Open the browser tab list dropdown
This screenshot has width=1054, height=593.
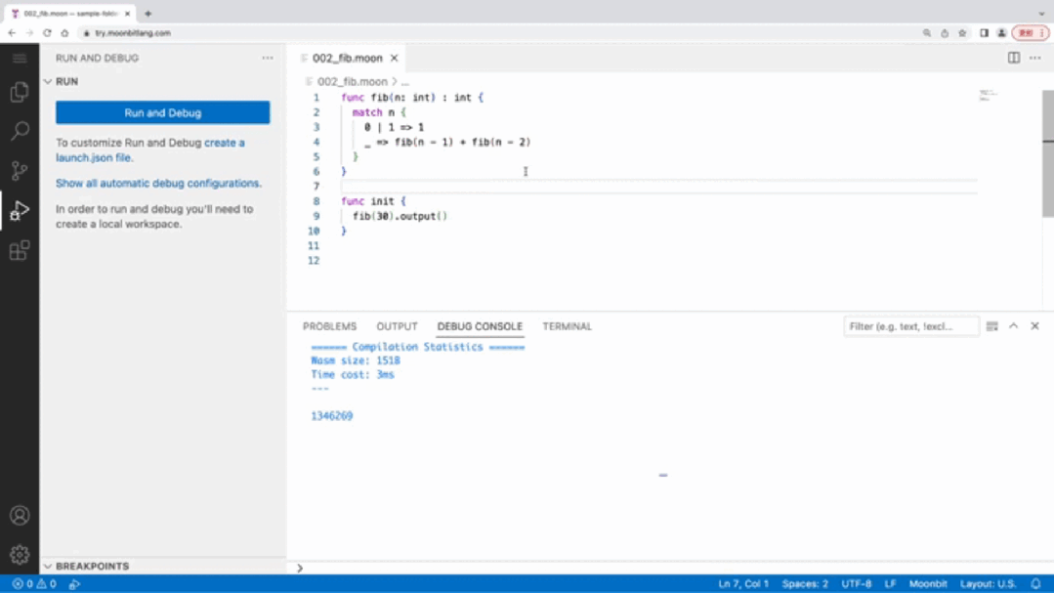1041,14
